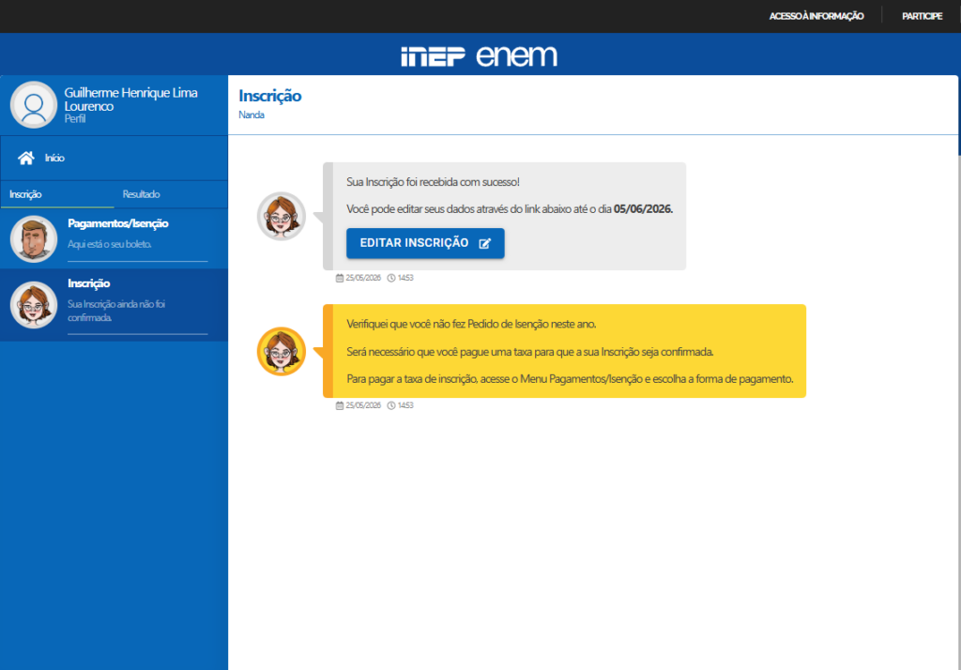Image resolution: width=961 pixels, height=670 pixels.
Task: Click the INEP ENEM logo
Action: point(480,55)
